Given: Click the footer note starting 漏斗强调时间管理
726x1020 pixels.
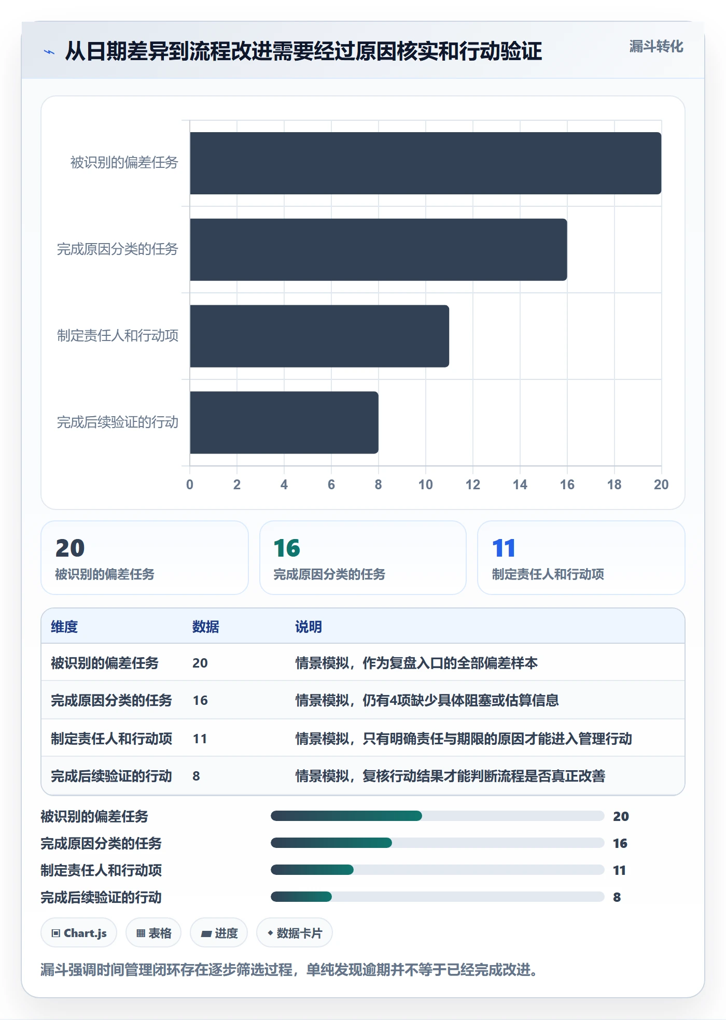Looking at the screenshot, I should (x=289, y=969).
